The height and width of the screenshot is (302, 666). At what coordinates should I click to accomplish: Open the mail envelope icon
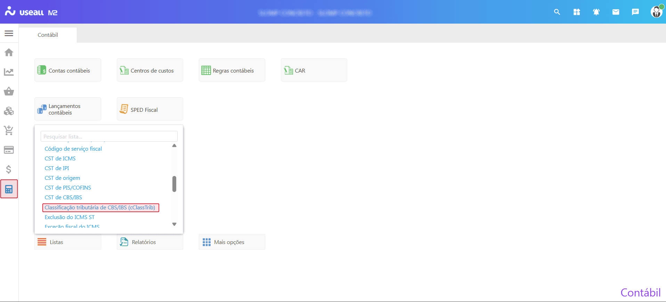coord(616,12)
